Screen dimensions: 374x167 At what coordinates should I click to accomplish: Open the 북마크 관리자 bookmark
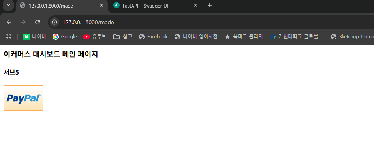tap(244, 36)
